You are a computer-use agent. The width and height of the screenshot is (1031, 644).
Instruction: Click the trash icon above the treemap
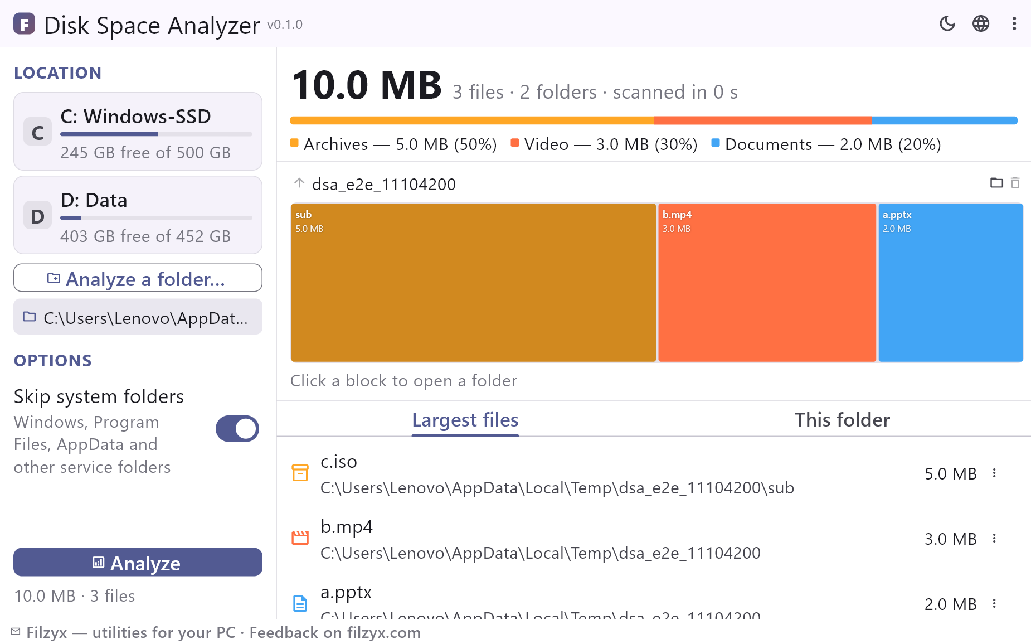[x=1015, y=182]
